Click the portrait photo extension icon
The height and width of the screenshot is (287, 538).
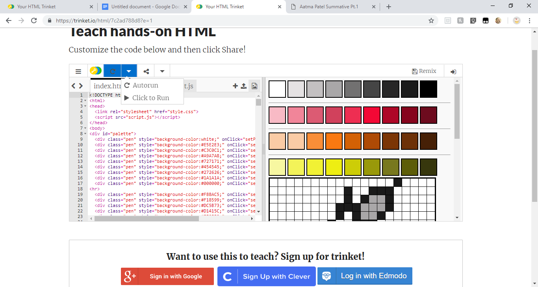(498, 20)
